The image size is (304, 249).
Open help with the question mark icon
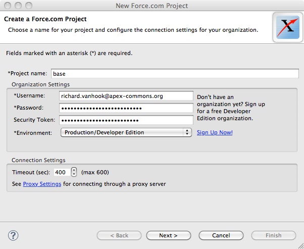pos(13,235)
